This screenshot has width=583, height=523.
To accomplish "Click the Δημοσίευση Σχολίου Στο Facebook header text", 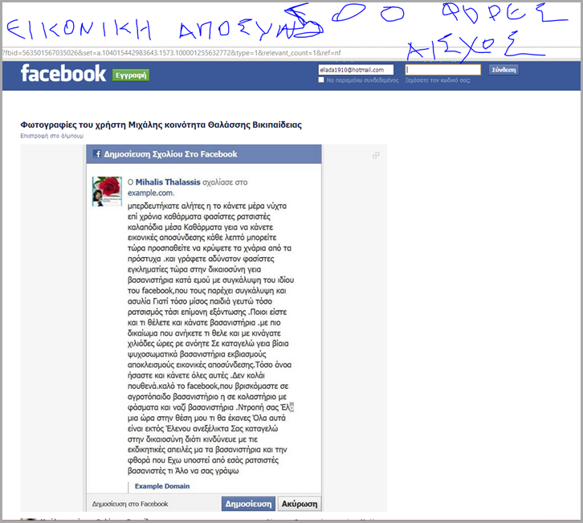I will [170, 154].
